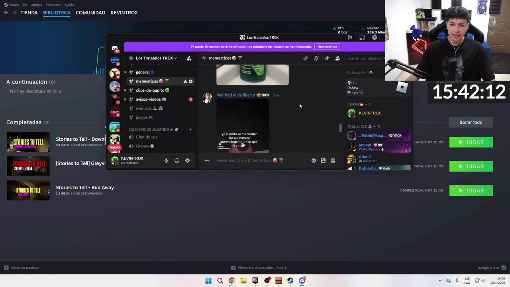Switch to COMUNIDAD tab in Steam
The image size is (510, 287).
coord(90,13)
